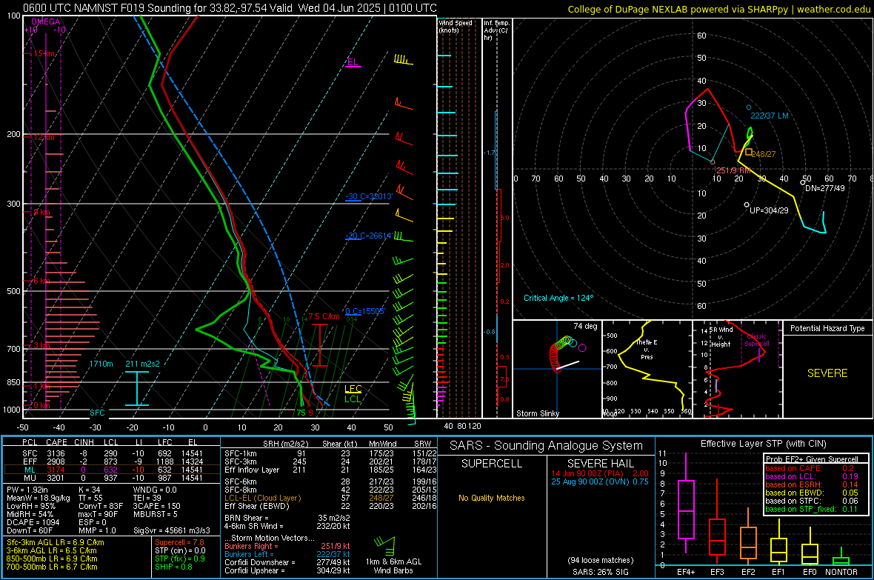Select the Eff Inflow Layer row

pyautogui.click(x=330, y=470)
